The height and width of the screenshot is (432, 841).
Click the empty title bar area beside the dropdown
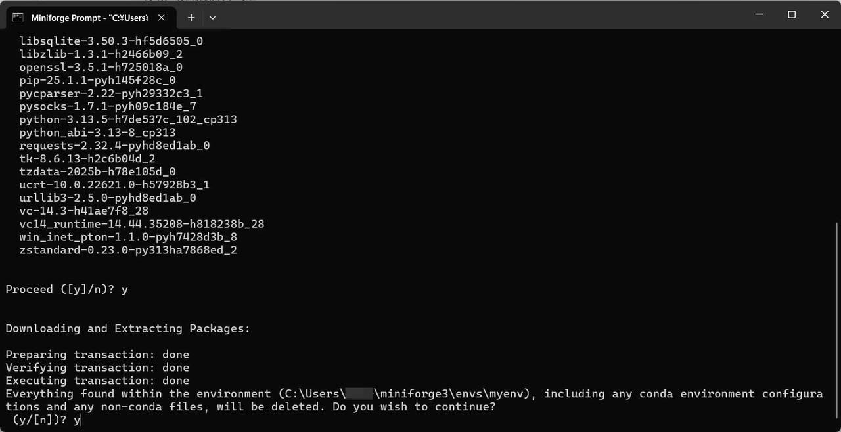[480, 14]
